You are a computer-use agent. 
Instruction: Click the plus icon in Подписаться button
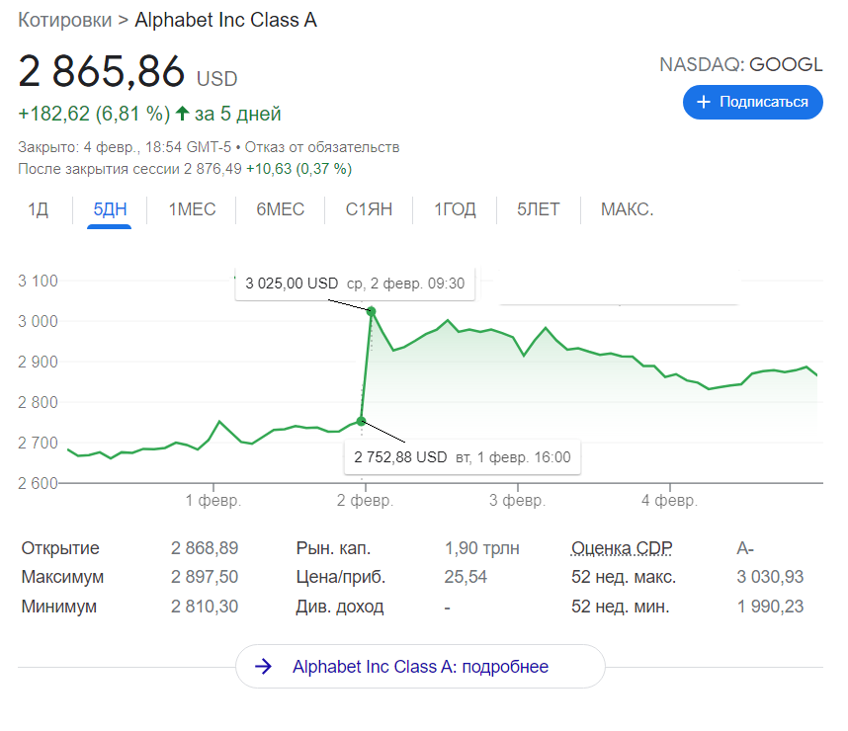coord(703,102)
